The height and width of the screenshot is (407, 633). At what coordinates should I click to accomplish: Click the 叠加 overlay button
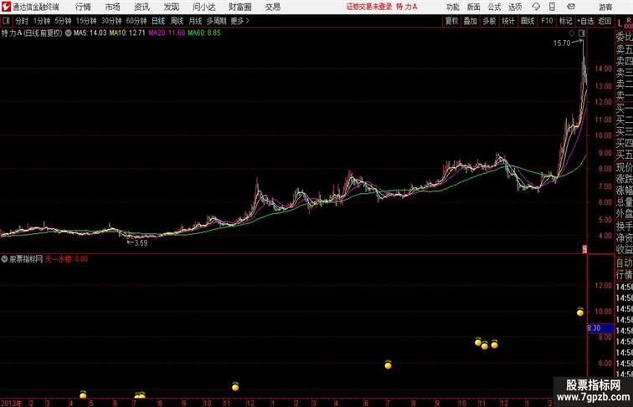coord(471,21)
